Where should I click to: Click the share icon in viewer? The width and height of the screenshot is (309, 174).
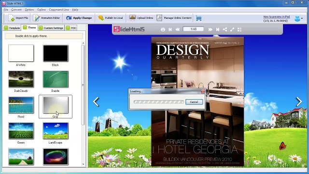(x=225, y=29)
